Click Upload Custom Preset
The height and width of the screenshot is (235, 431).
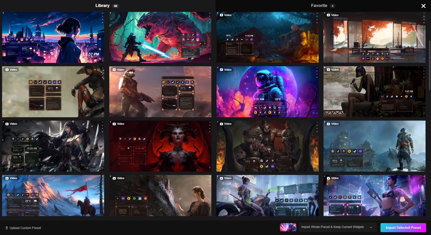pos(23,228)
